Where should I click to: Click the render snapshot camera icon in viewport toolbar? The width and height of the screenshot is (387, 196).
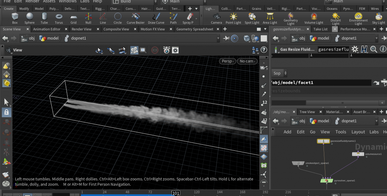pos(167,50)
